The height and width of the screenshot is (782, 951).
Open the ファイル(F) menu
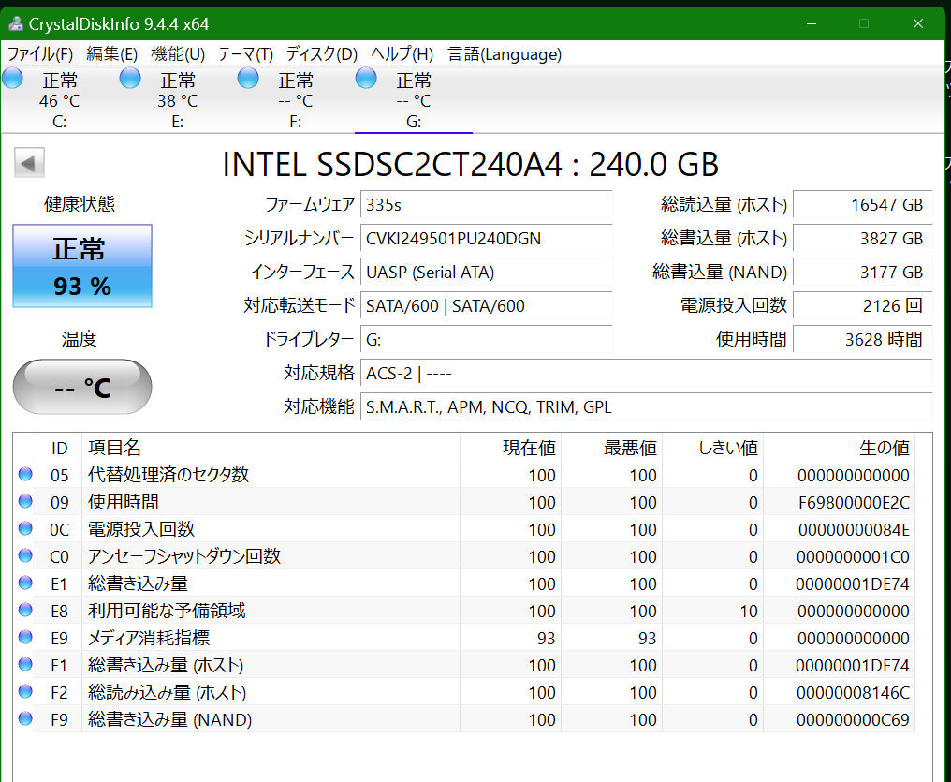pyautogui.click(x=40, y=54)
